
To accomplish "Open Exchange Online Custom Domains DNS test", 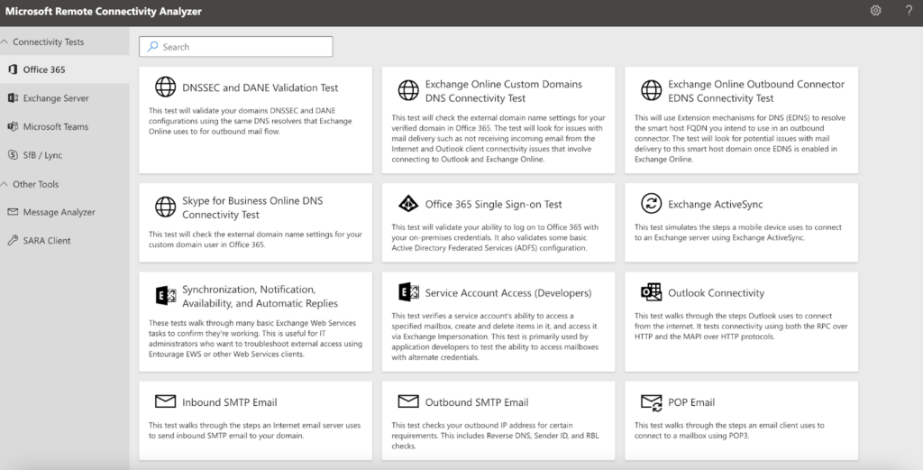I will (x=504, y=91).
